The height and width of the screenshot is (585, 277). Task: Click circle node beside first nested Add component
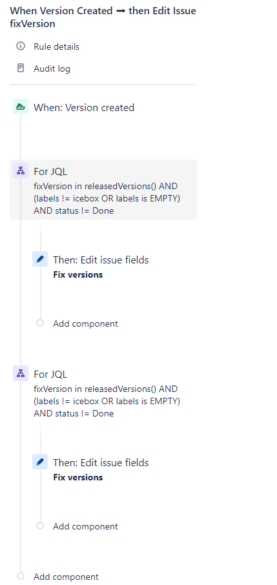click(x=40, y=323)
